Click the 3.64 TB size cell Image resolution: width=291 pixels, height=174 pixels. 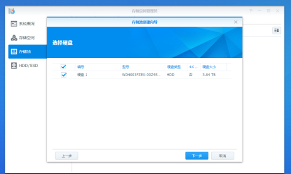point(209,75)
